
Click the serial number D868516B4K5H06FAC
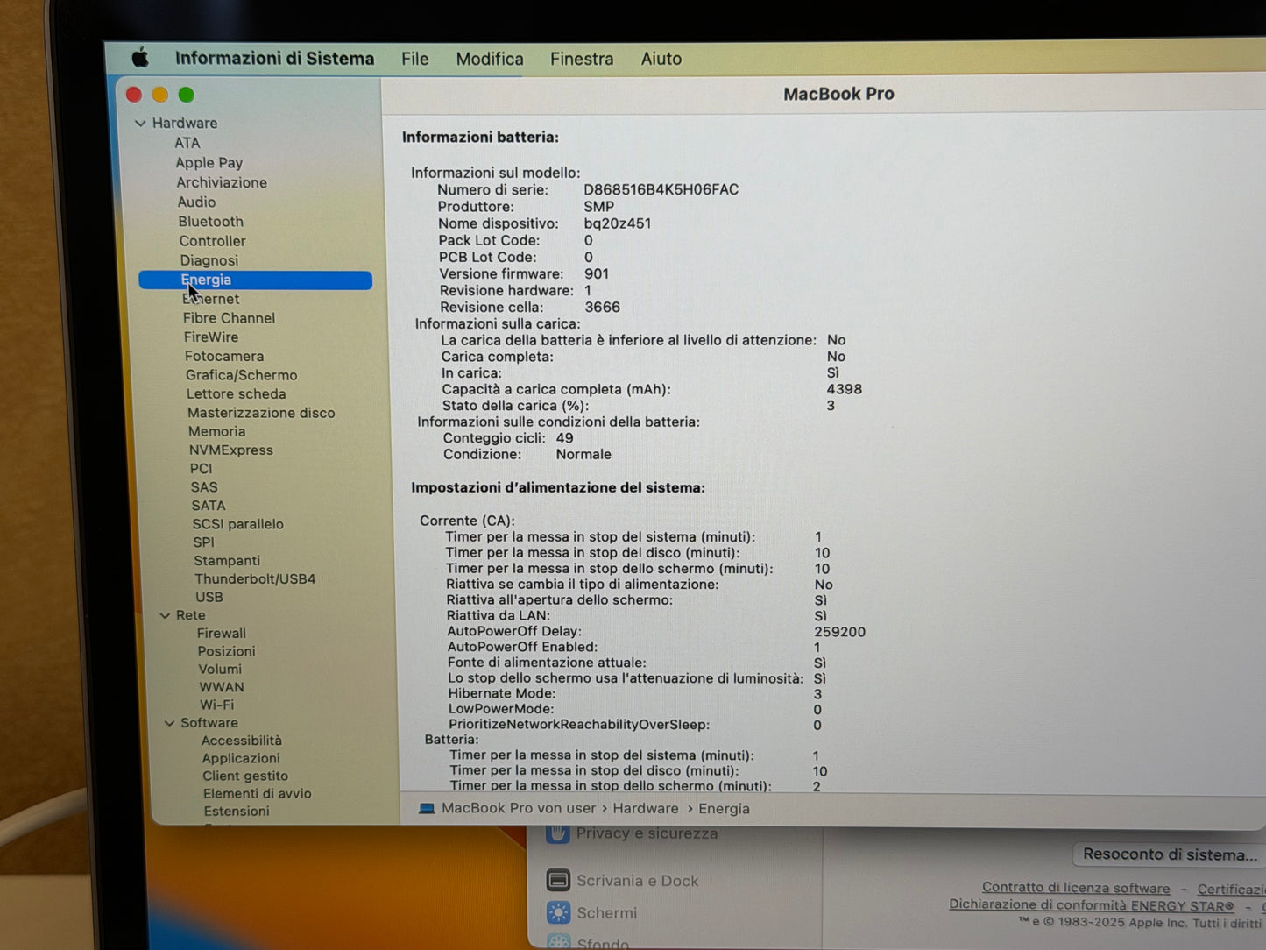(x=661, y=189)
